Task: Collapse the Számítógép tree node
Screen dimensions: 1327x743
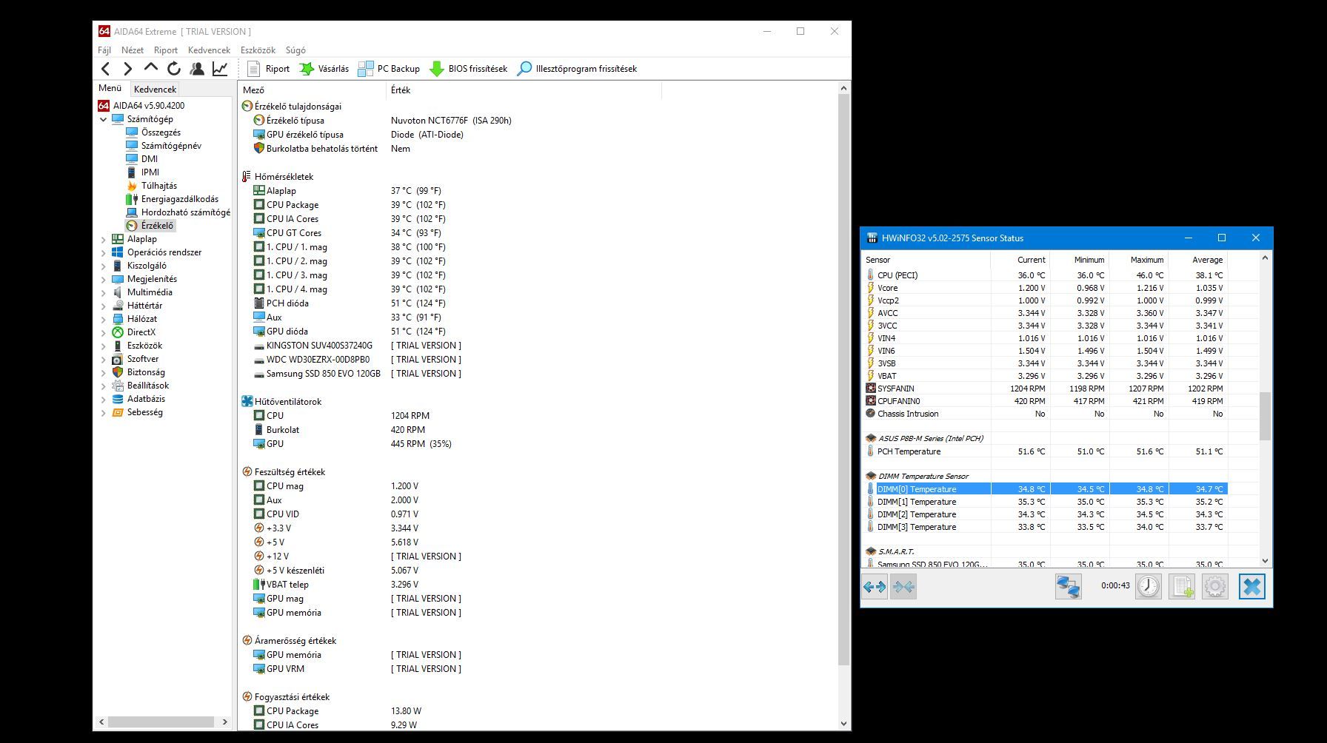Action: [103, 119]
